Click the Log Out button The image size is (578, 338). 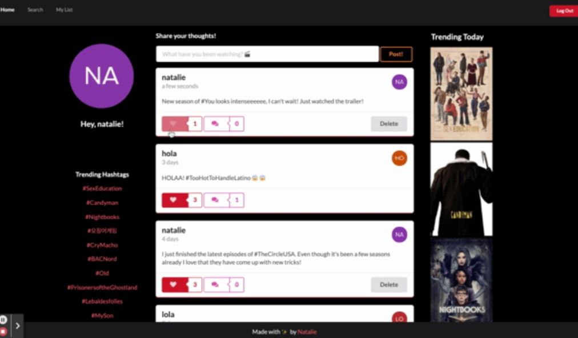(x=564, y=11)
